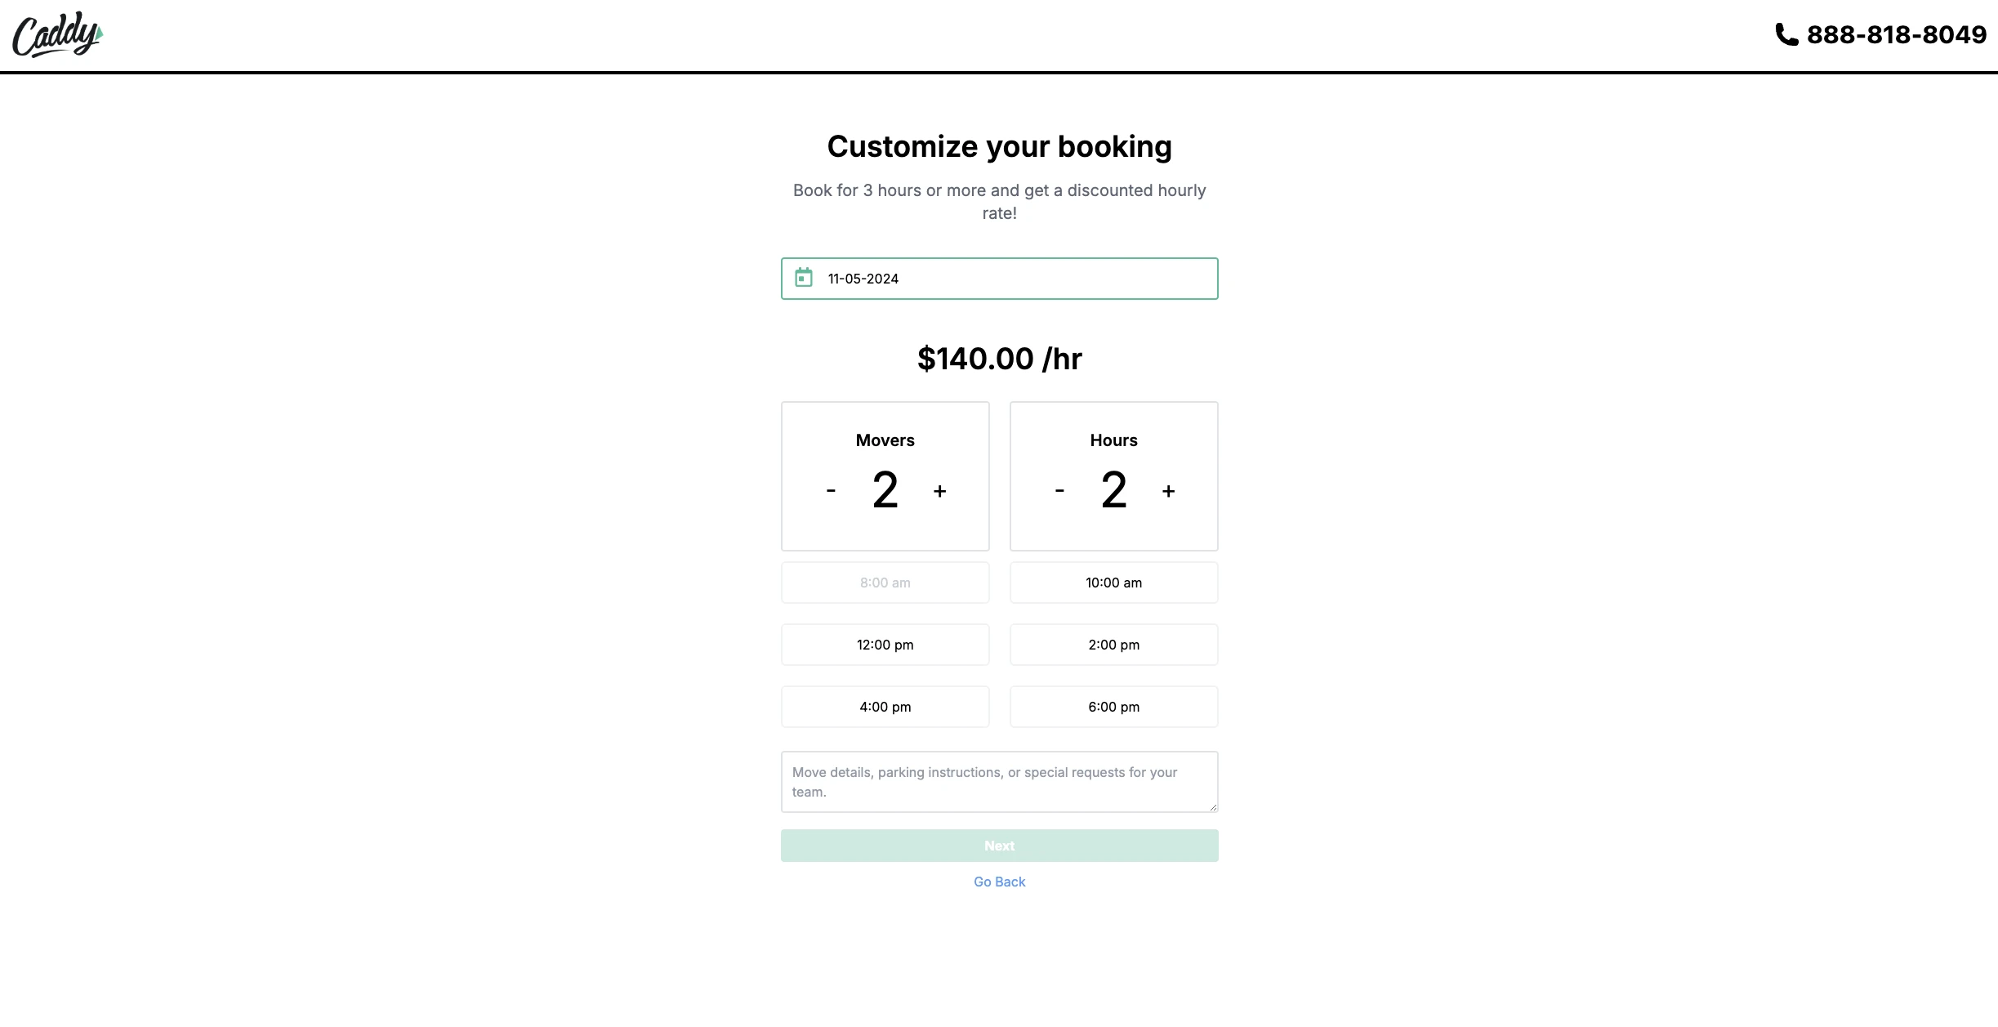Click the calendar icon in date field
The image size is (1998, 1027).
click(804, 278)
